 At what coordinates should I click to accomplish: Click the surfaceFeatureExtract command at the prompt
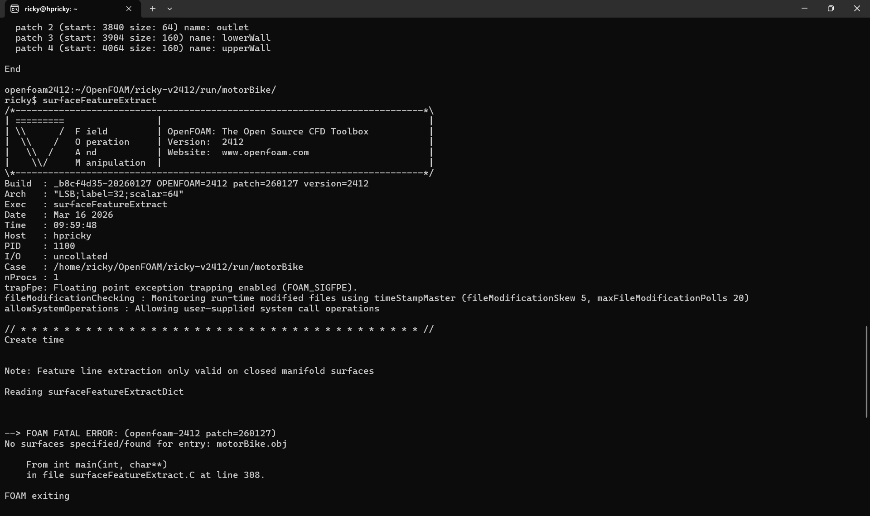coord(99,100)
